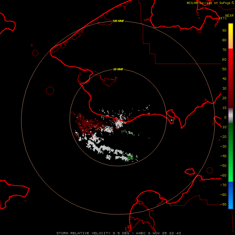
Task: Click the "-90" value on the velocity scale
Action: tap(223, 204)
